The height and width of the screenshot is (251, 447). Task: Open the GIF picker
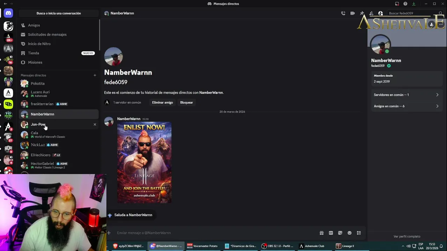(331, 233)
